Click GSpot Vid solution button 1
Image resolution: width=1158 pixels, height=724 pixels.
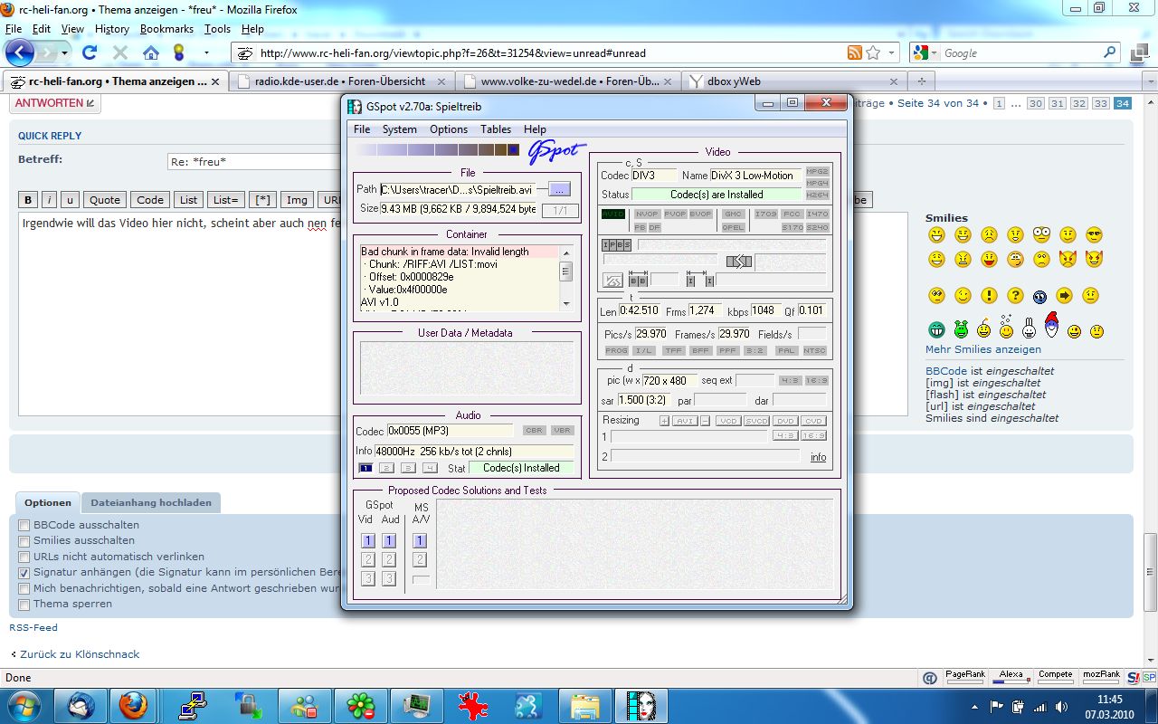(x=368, y=540)
